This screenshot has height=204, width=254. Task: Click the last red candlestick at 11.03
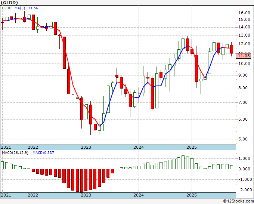click(x=232, y=49)
